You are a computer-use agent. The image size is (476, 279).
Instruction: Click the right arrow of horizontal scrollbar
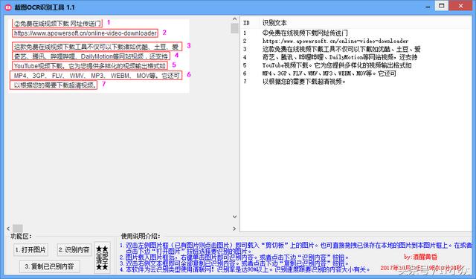coord(234,229)
